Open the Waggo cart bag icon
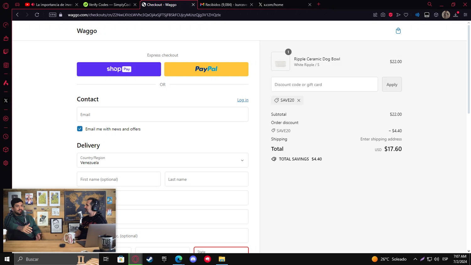Viewport: 471px width, 265px height. pos(398,31)
